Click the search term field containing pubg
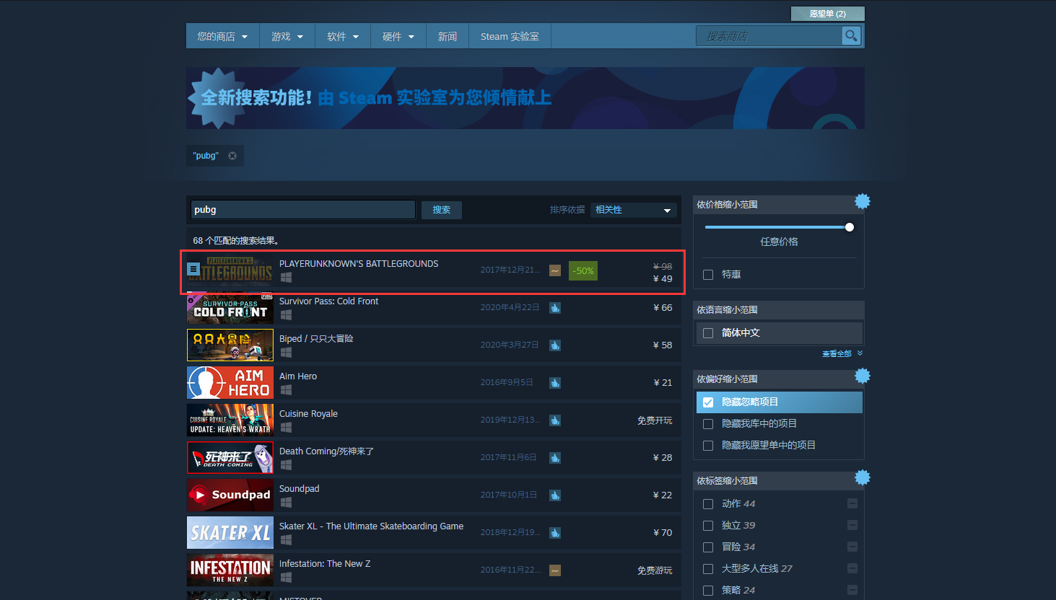1056x600 pixels. click(x=303, y=210)
